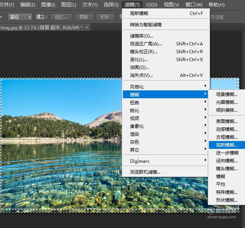Click the 形状 button
245x228 pixels.
(x=105, y=17)
